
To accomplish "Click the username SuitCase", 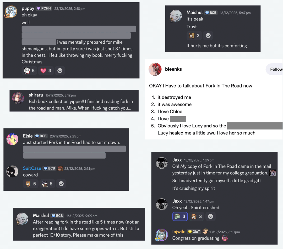I will [x=31, y=168].
